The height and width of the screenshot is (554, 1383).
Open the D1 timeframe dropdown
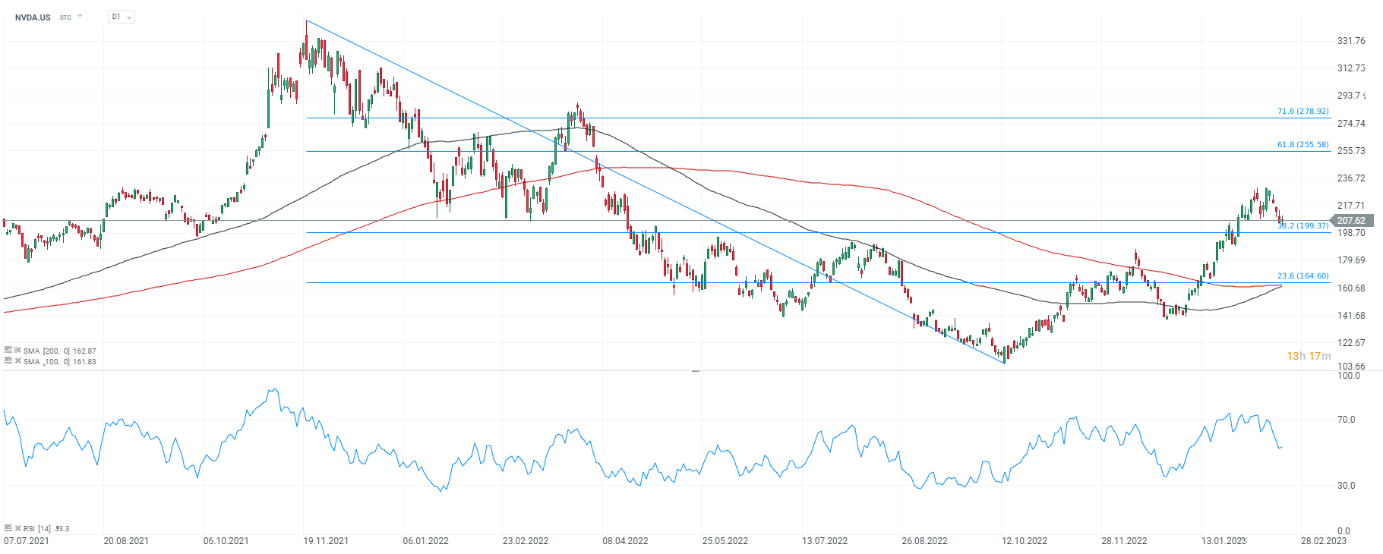122,17
